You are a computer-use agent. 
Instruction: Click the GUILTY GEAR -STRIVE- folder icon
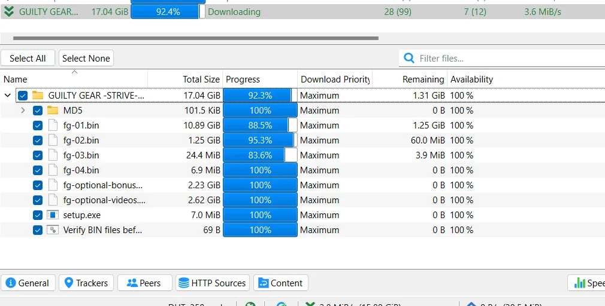pos(38,95)
